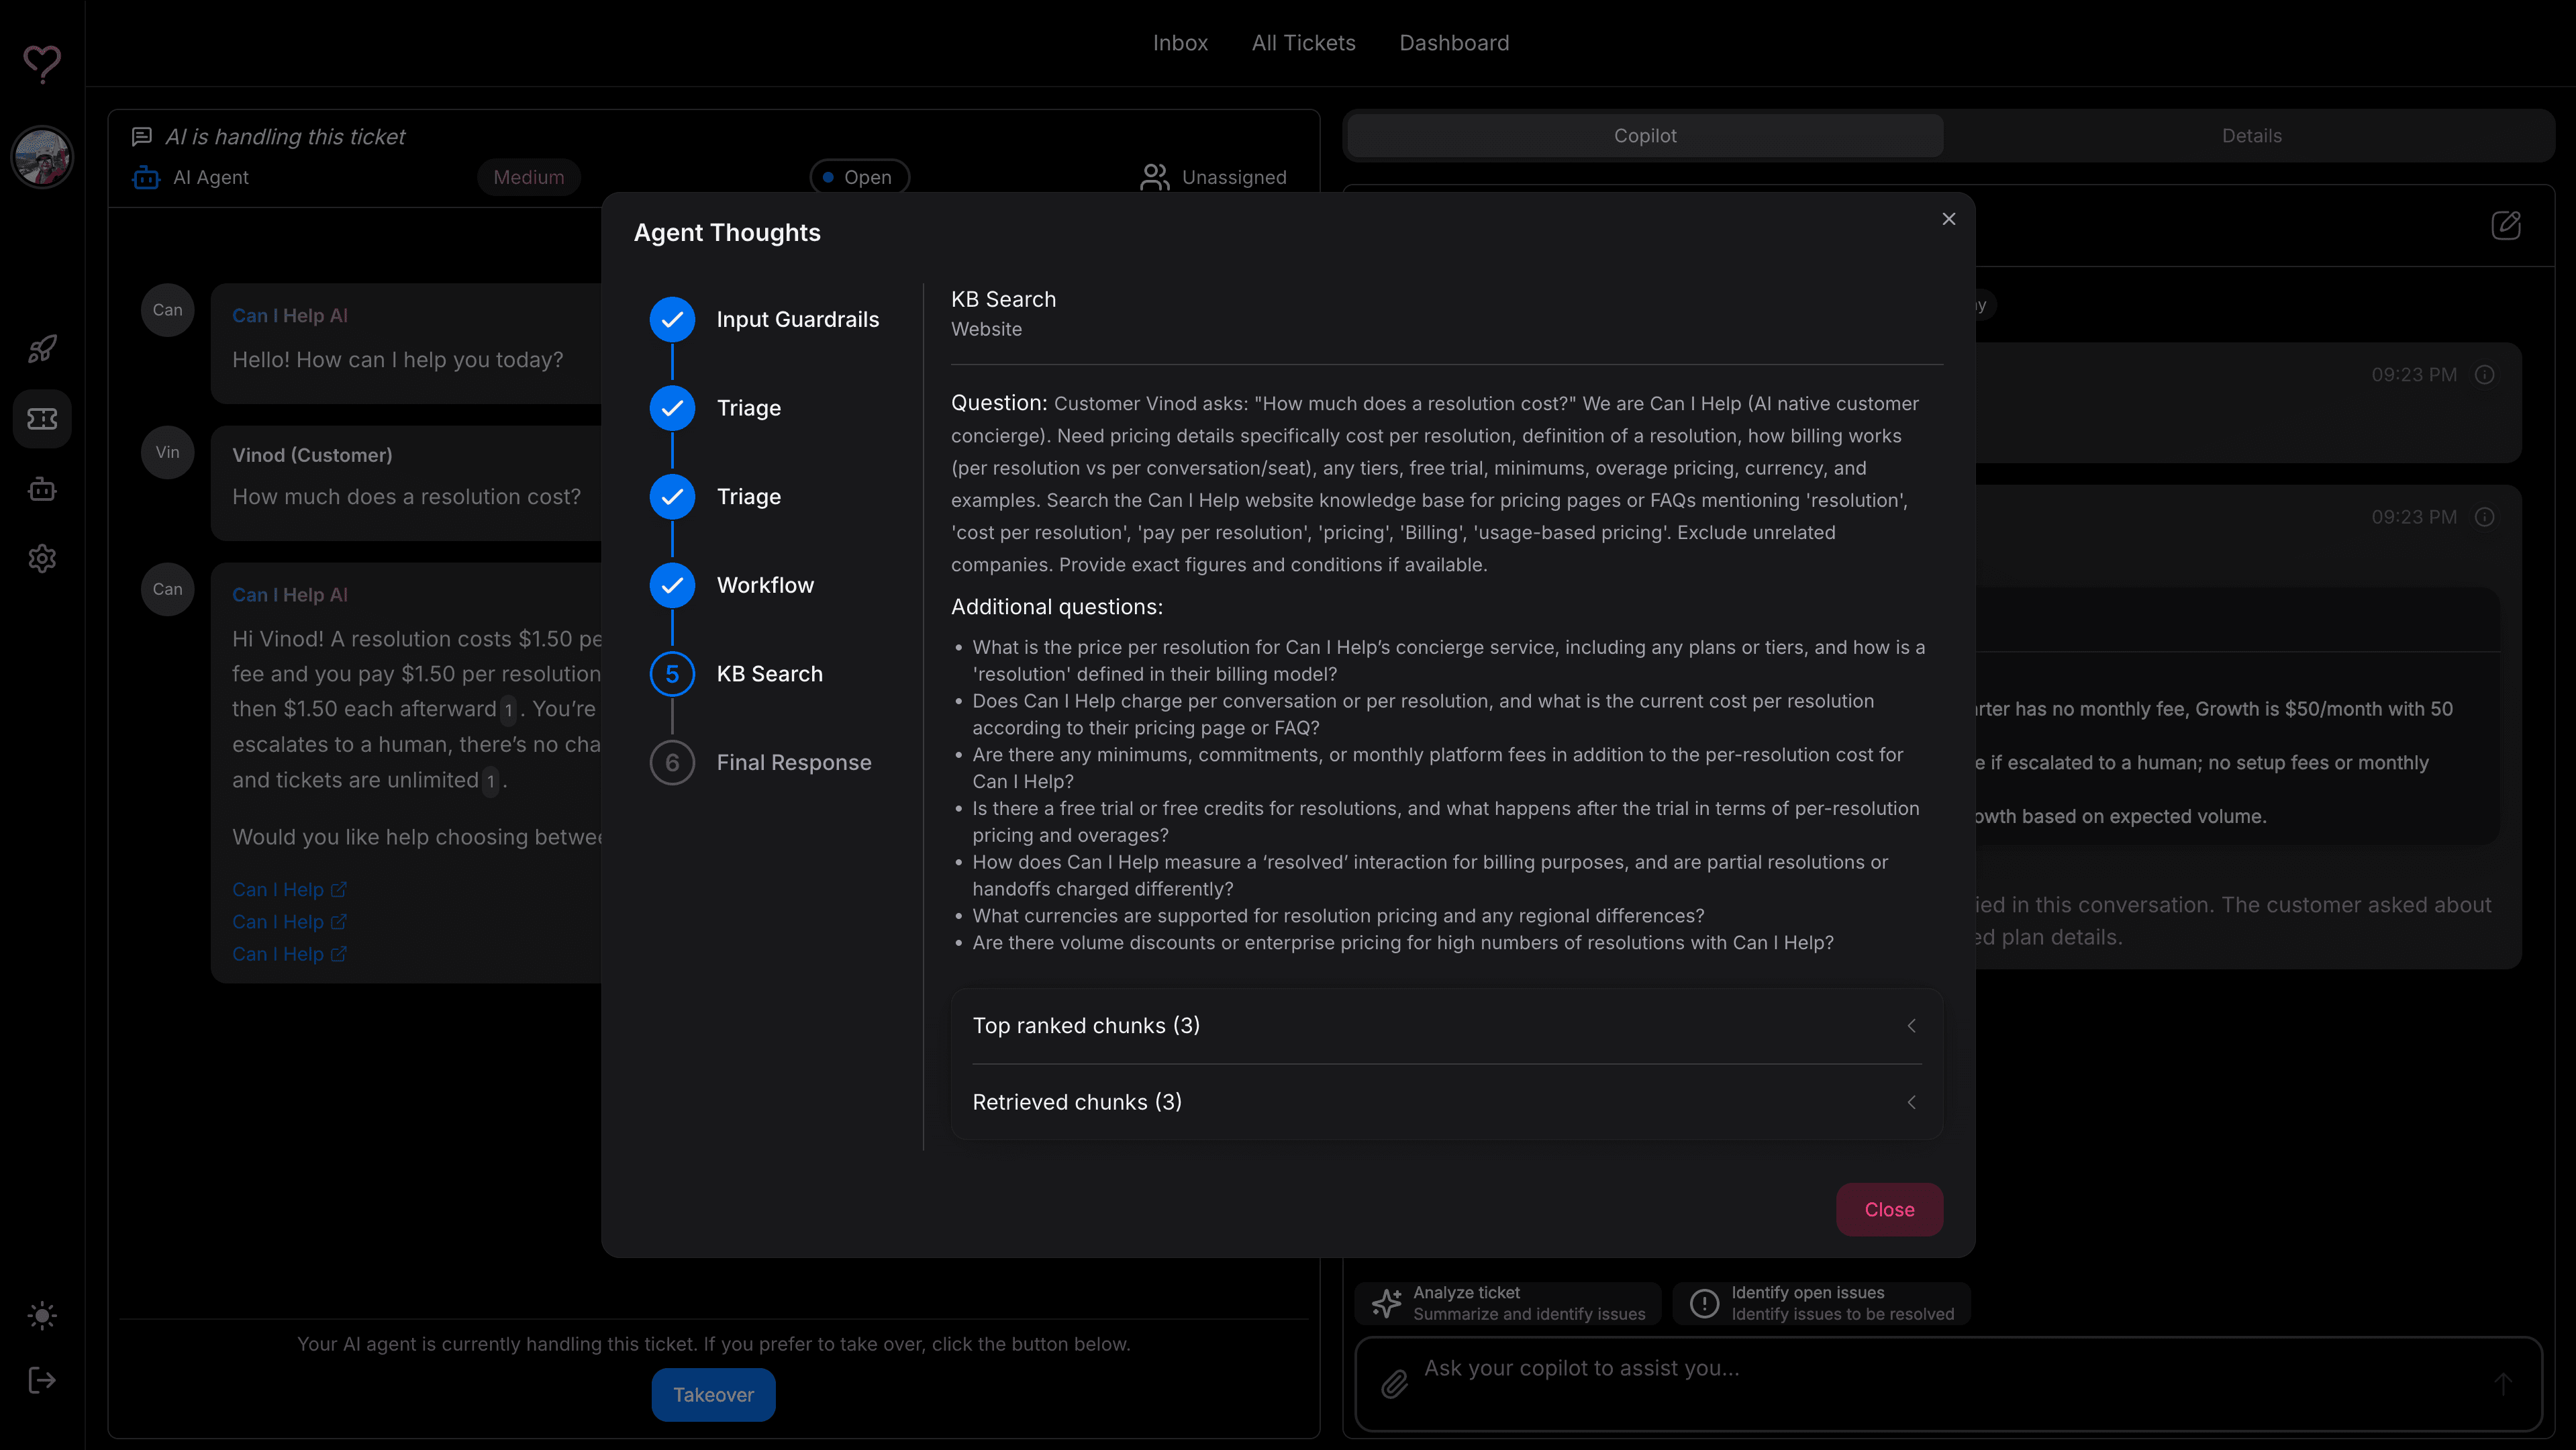Attach a file with the paperclip icon

pyautogui.click(x=1393, y=1383)
